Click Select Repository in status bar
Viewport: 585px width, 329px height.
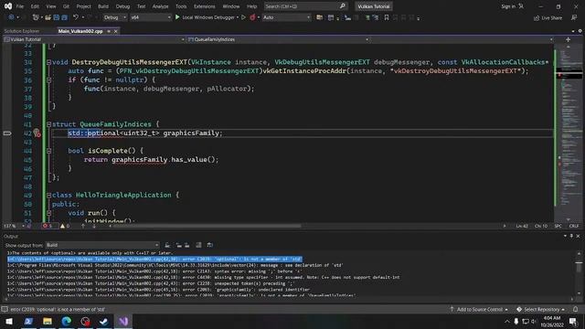click(541, 310)
